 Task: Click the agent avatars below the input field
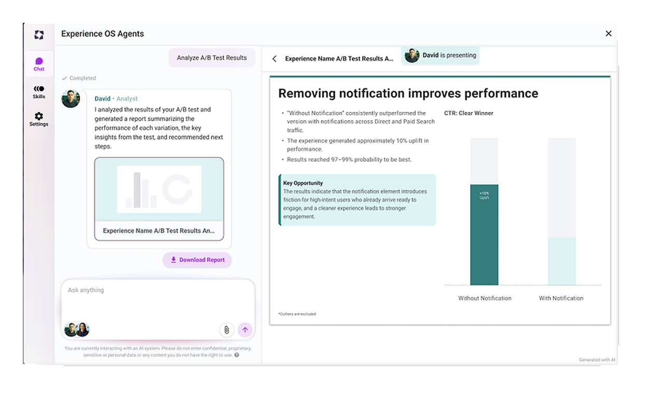pyautogui.click(x=77, y=330)
